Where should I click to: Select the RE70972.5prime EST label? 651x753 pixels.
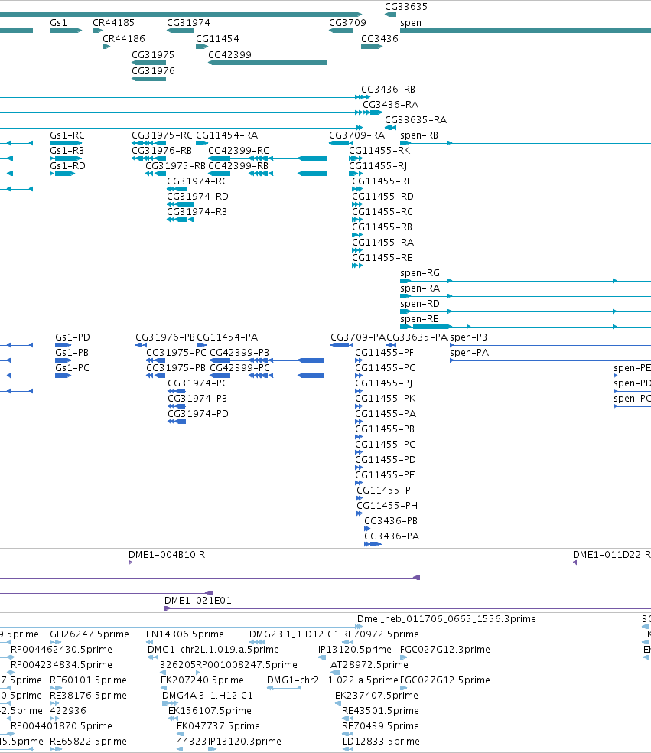tap(381, 634)
